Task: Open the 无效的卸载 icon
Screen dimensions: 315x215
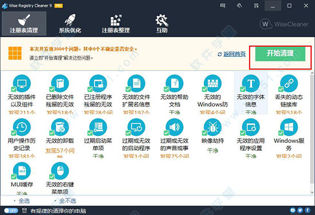Action: click(60, 127)
